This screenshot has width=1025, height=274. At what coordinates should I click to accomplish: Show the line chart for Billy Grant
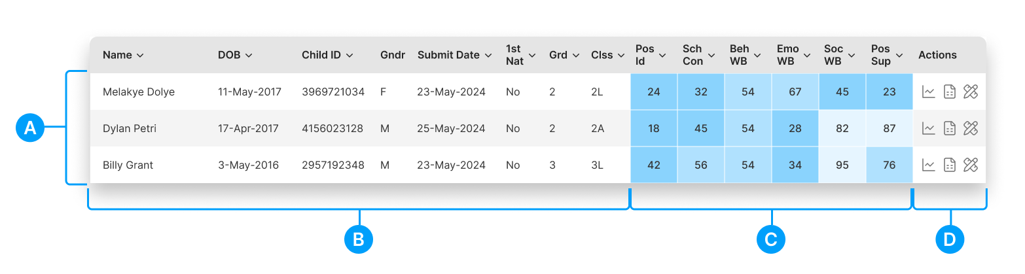click(x=928, y=165)
